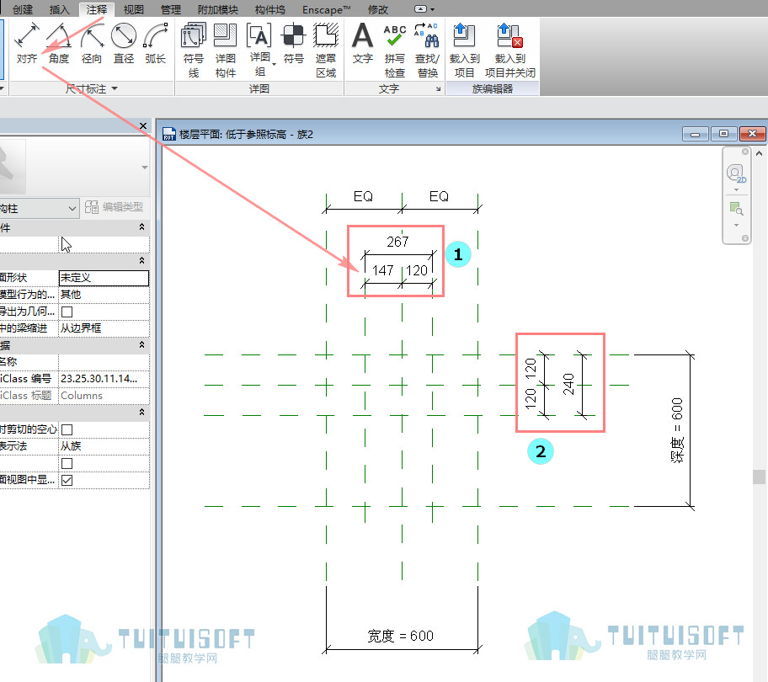
Task: Open the 视图 ribbon tab
Action: (x=133, y=9)
